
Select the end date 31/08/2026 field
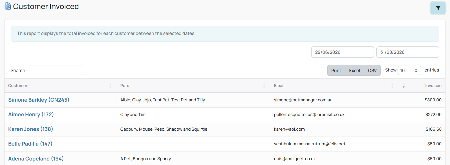tap(407, 52)
